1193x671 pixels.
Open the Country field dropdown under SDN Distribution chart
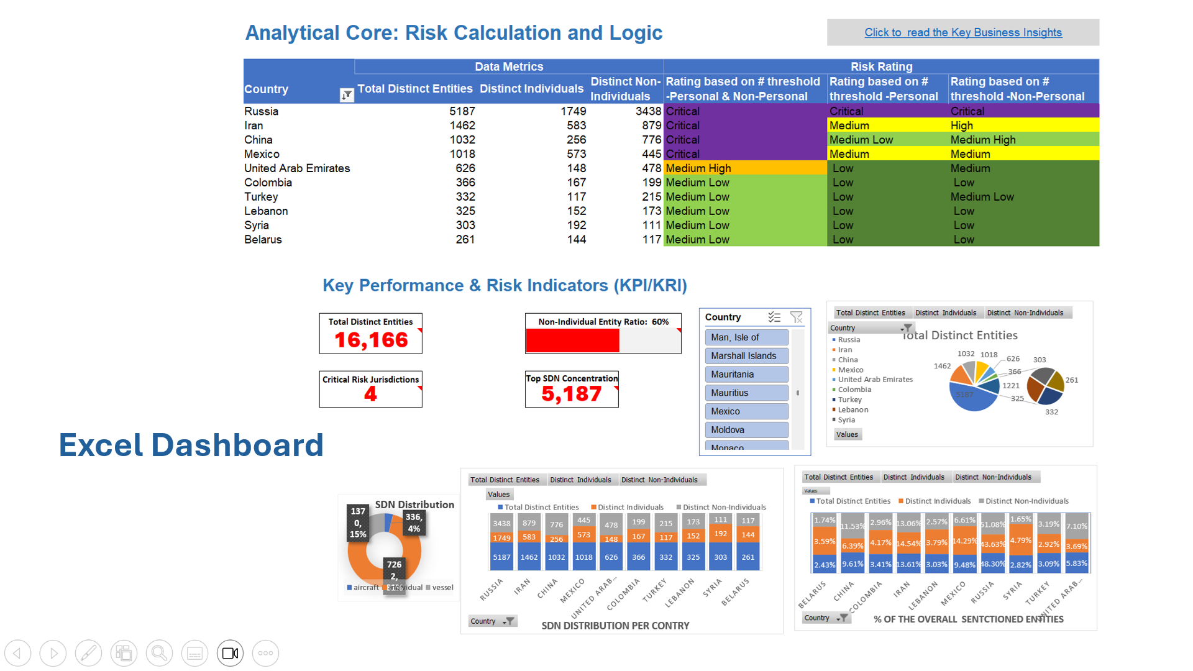[x=493, y=621]
